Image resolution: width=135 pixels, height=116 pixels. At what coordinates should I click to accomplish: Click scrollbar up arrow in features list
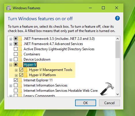pyautogui.click(x=117, y=39)
